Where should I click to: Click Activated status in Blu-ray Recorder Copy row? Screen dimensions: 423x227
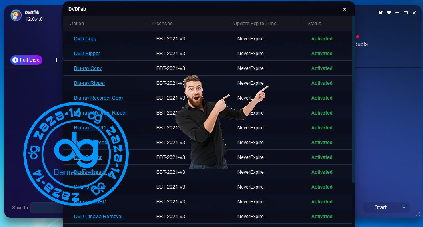pos(322,98)
